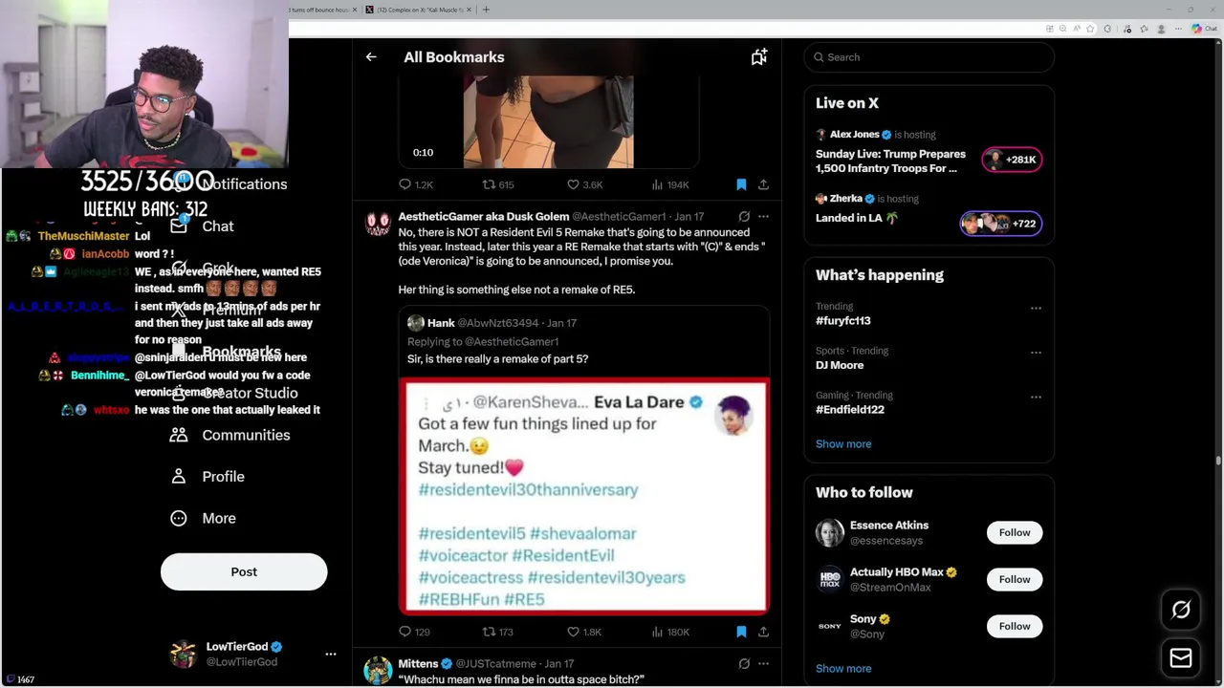Open Grok action on AestheticGamer post

coord(744,217)
